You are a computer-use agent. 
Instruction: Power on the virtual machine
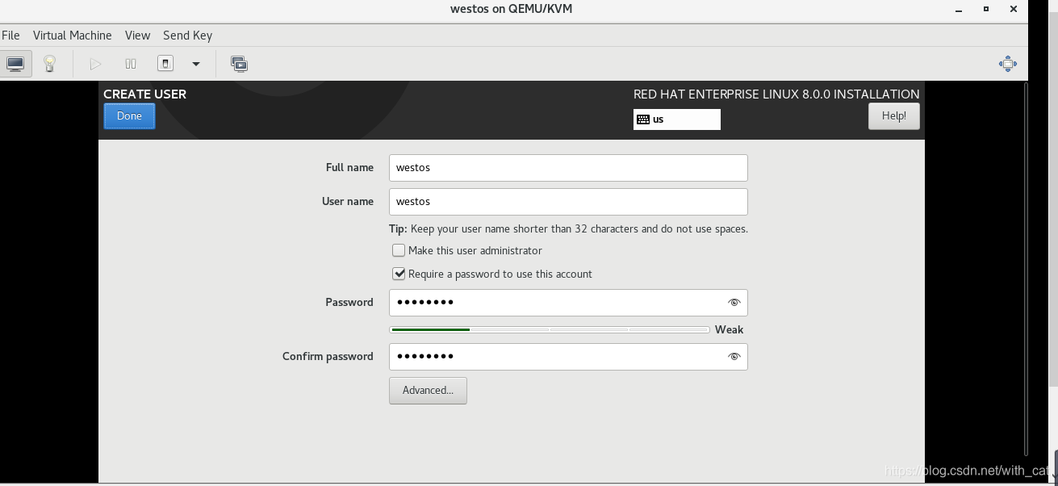[95, 64]
